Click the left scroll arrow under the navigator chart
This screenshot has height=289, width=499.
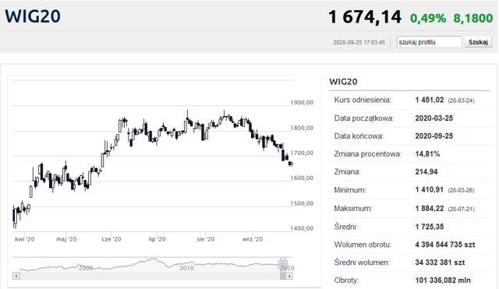tap(16, 276)
